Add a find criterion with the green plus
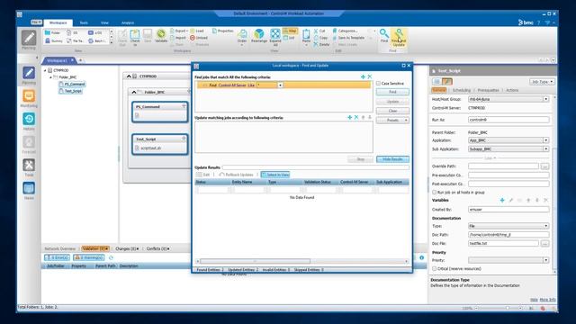Screen dimensions: 576x324 (363, 76)
